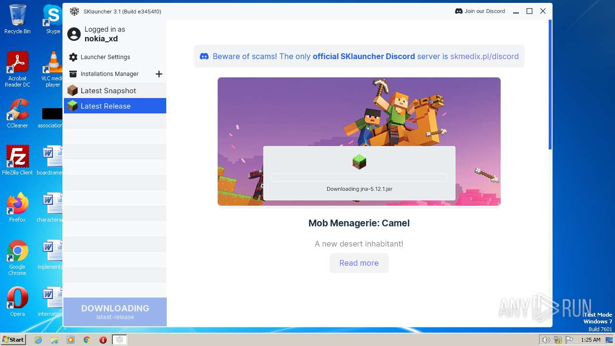Open Opera icon in taskbar
This screenshot has width=615, height=346.
[x=103, y=340]
